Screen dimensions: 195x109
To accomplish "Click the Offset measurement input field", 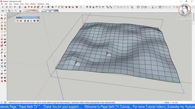I will 182,103.
